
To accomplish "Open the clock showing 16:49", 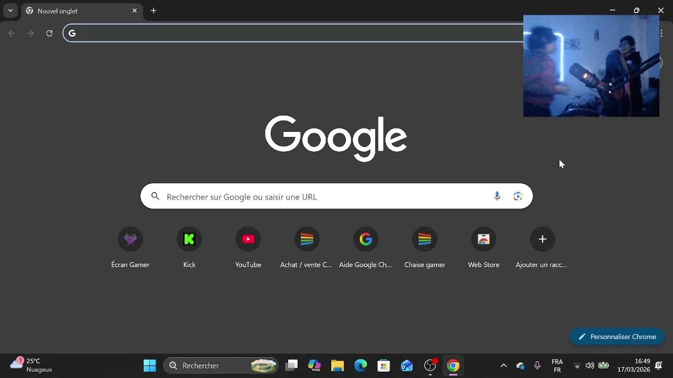I will 634,365.
